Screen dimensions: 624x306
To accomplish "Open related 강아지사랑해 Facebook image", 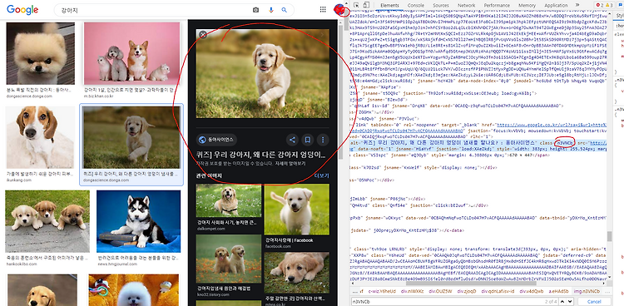I will pyautogui.click(x=296, y=210).
